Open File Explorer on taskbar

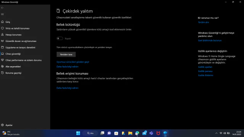pos(130,133)
